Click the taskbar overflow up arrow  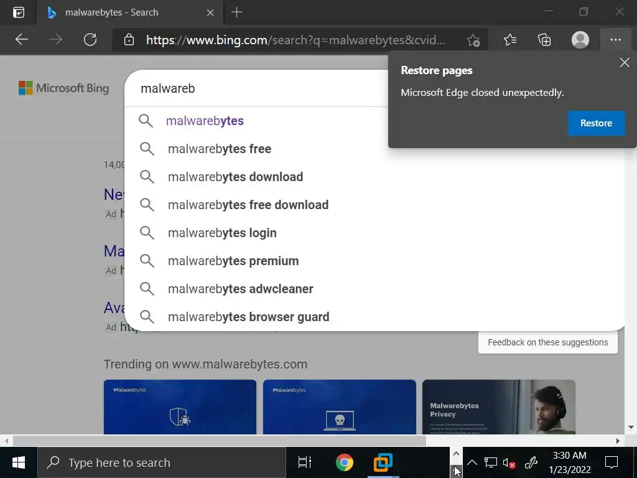(x=456, y=454)
